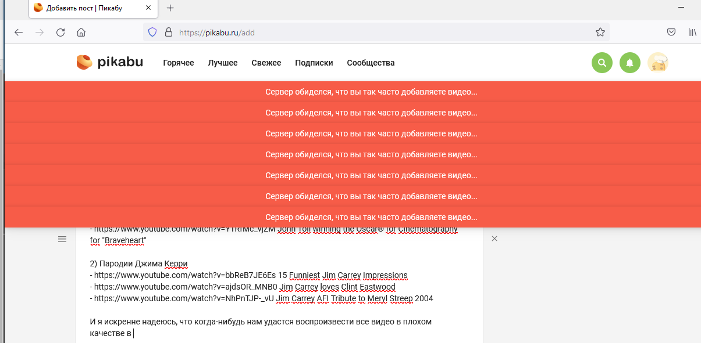Save page to Pocket

[671, 33]
